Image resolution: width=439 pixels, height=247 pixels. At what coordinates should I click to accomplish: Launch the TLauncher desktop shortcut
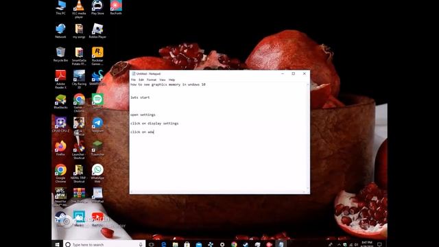(x=97, y=148)
